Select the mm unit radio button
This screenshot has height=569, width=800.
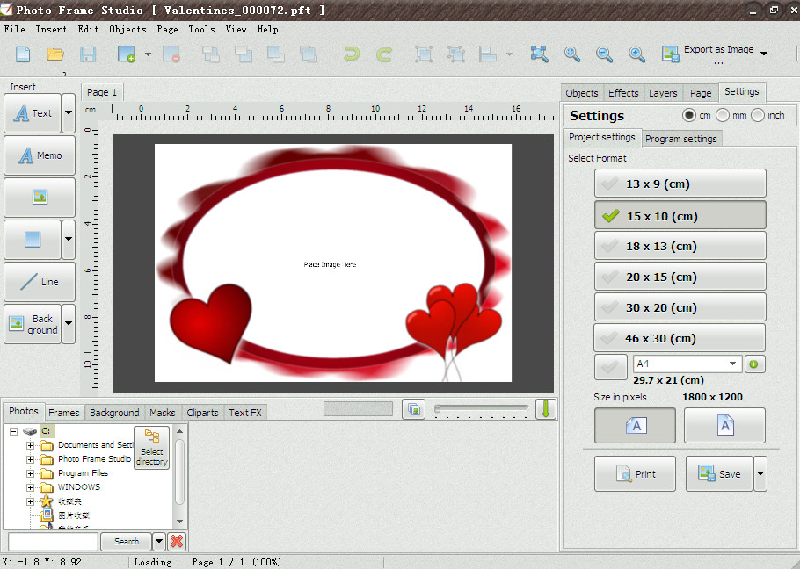(723, 116)
